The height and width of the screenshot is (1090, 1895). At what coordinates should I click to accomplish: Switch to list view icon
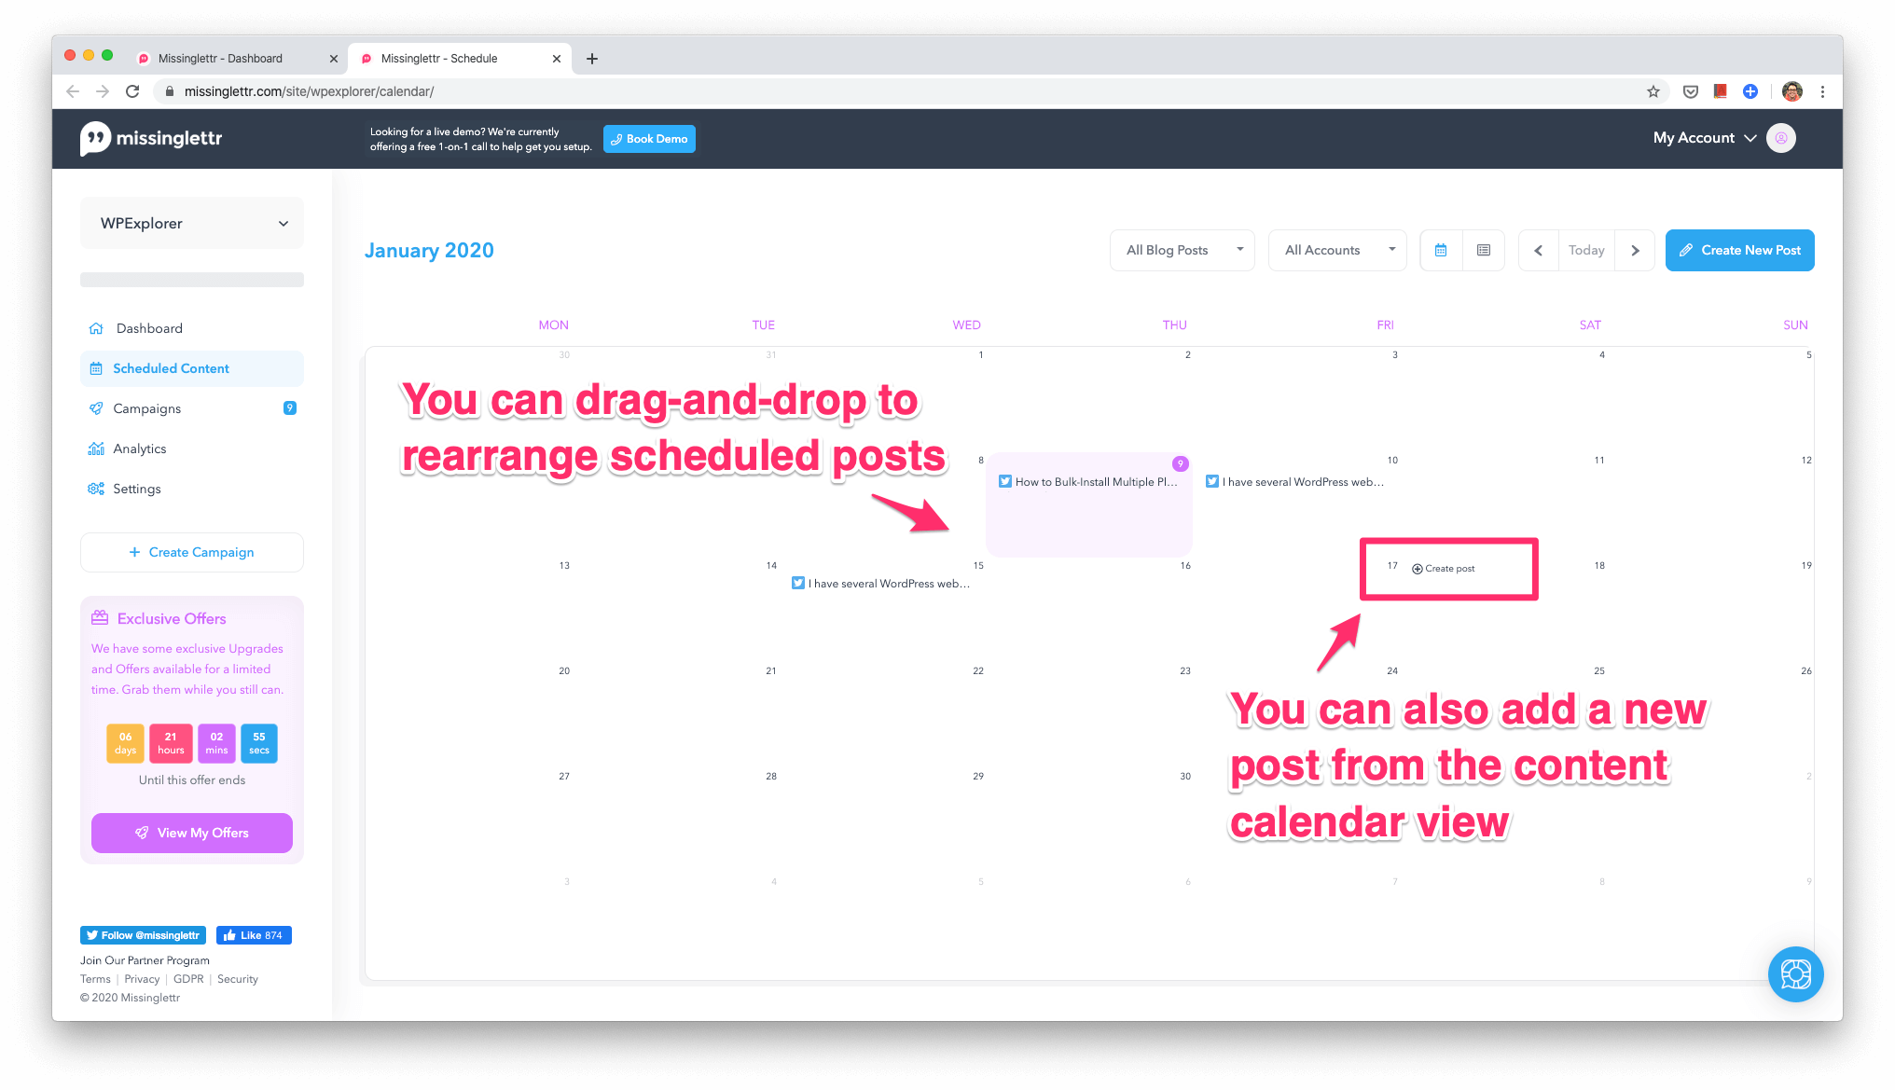coord(1484,250)
